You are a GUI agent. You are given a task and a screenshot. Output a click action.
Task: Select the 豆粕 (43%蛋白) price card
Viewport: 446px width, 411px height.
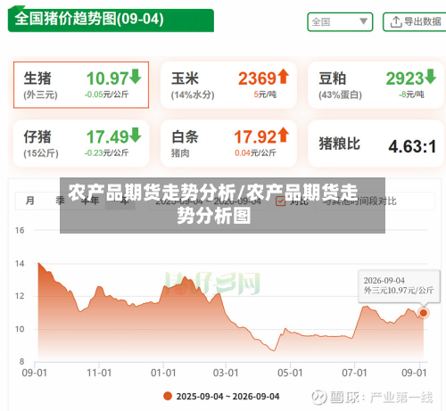376,85
